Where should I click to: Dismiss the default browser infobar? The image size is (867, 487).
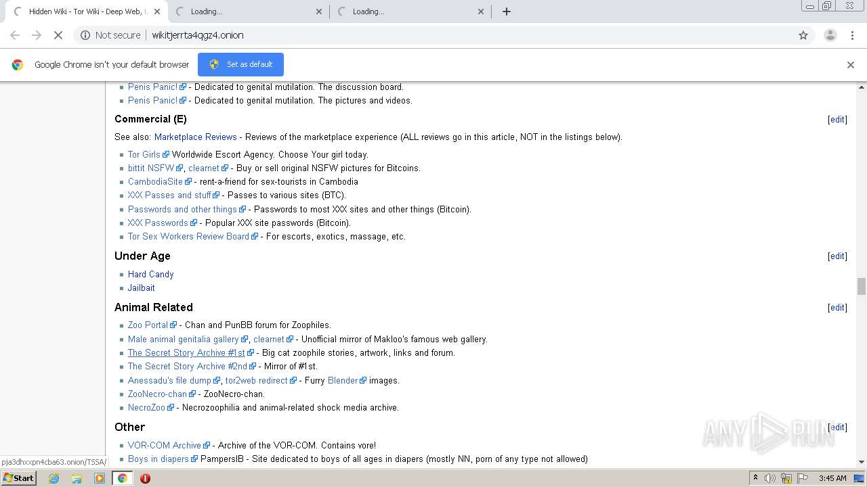pyautogui.click(x=851, y=65)
